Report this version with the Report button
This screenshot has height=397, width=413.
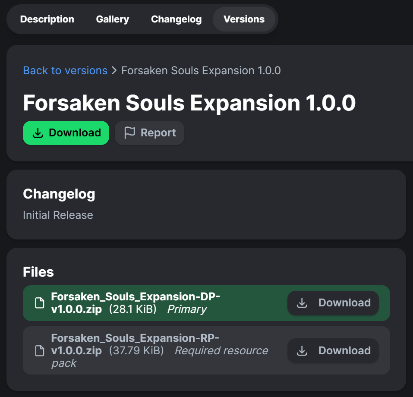[x=149, y=133]
